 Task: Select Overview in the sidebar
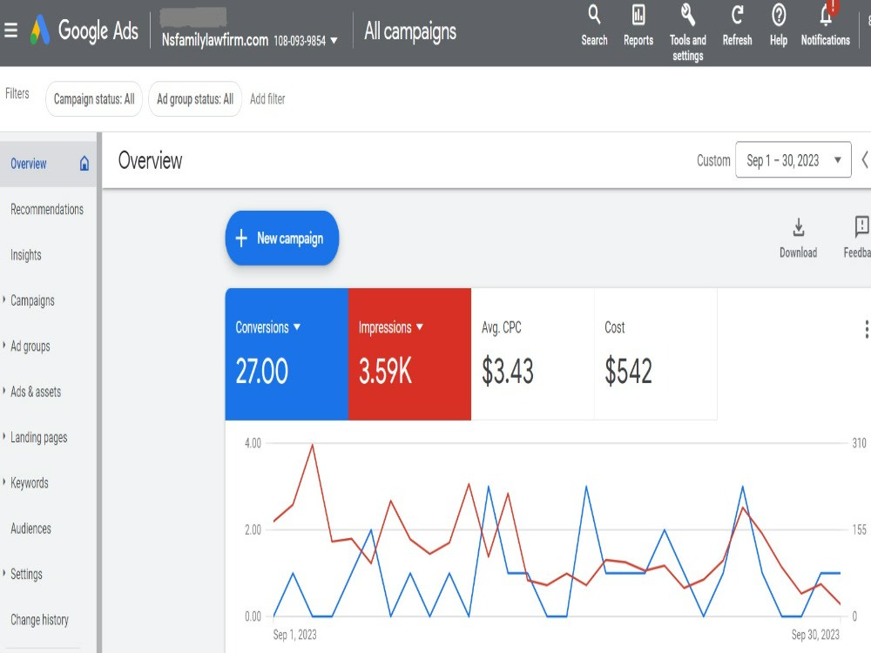point(48,164)
